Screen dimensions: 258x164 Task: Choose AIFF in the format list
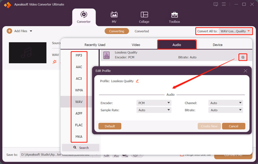[x=79, y=113]
